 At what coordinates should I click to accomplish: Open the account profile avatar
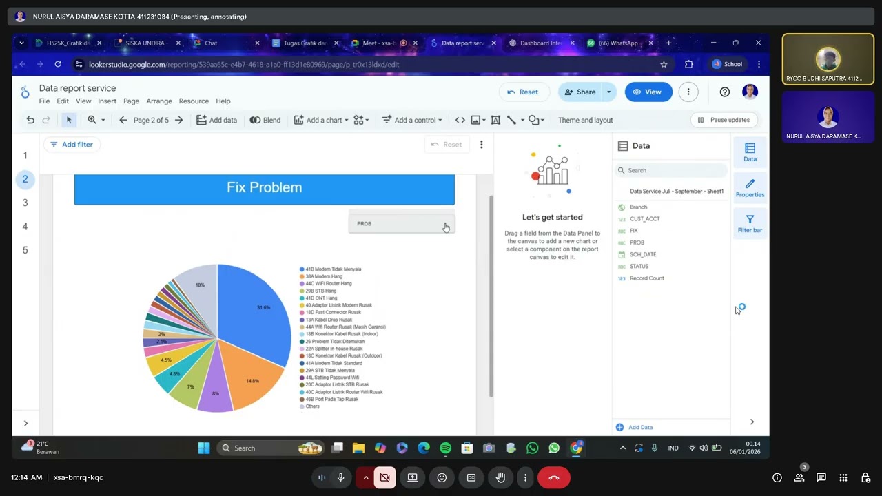pyautogui.click(x=750, y=92)
